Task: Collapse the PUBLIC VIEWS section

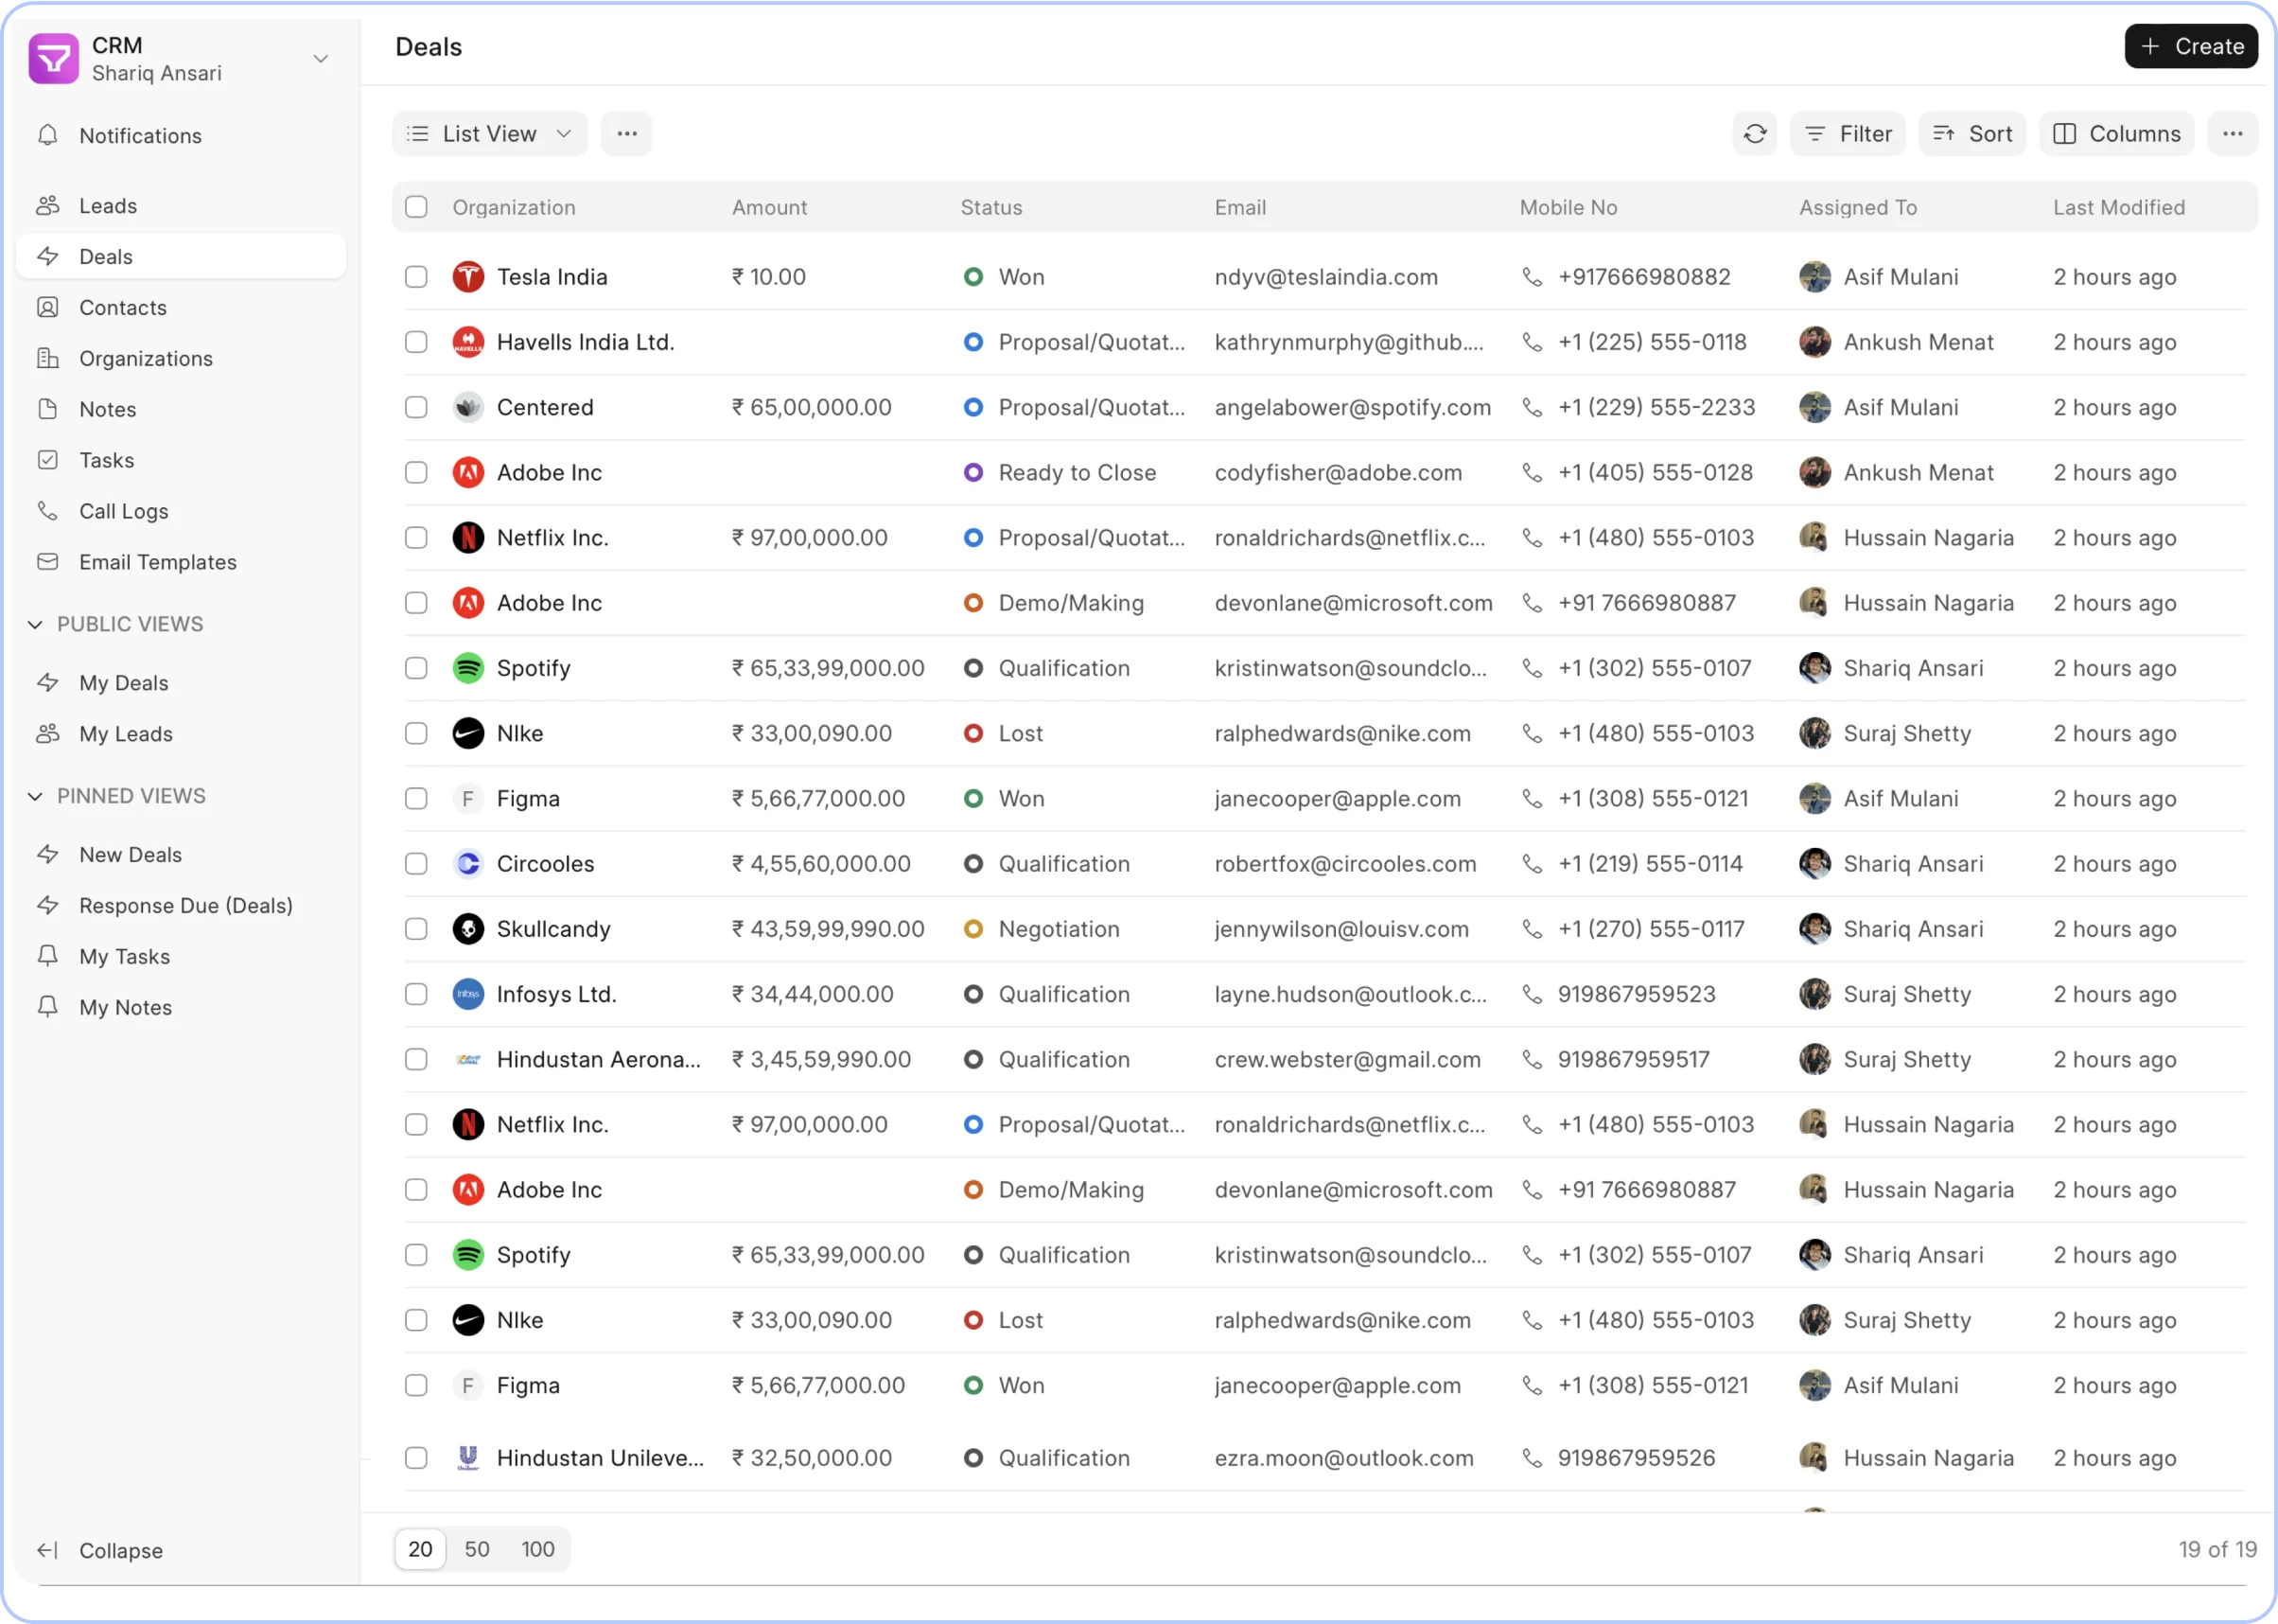Action: (x=35, y=624)
